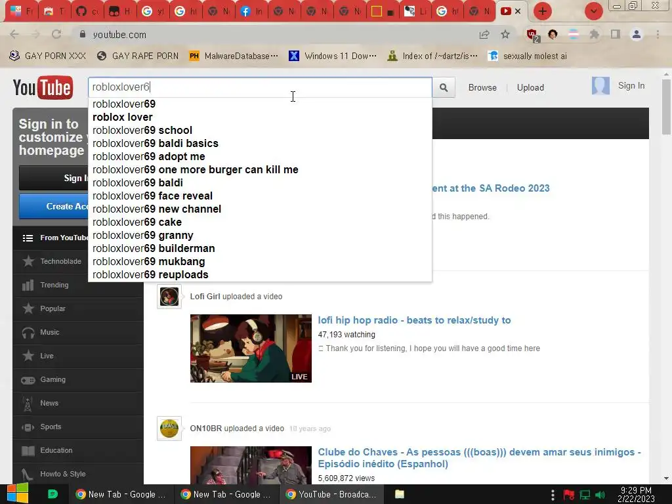Open the browser side panel icon
Viewport: 672px width, 504px height.
coord(616,34)
